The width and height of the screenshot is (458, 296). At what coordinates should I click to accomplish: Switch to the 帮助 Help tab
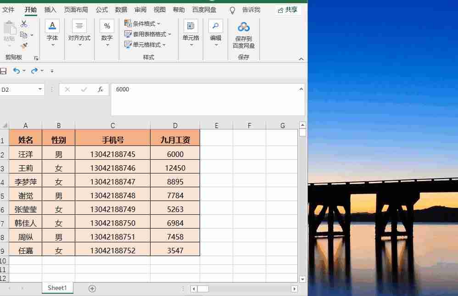pyautogui.click(x=179, y=10)
